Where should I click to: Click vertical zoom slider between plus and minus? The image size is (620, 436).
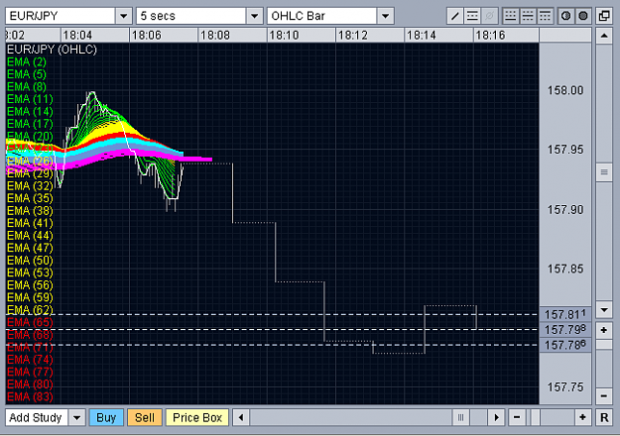pyautogui.click(x=604, y=345)
